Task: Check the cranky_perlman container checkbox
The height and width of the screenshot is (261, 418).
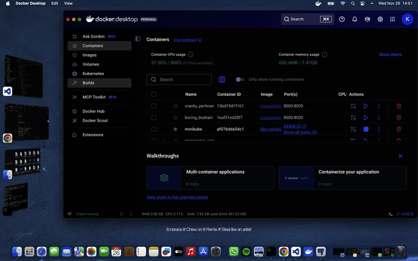Action: (x=154, y=106)
